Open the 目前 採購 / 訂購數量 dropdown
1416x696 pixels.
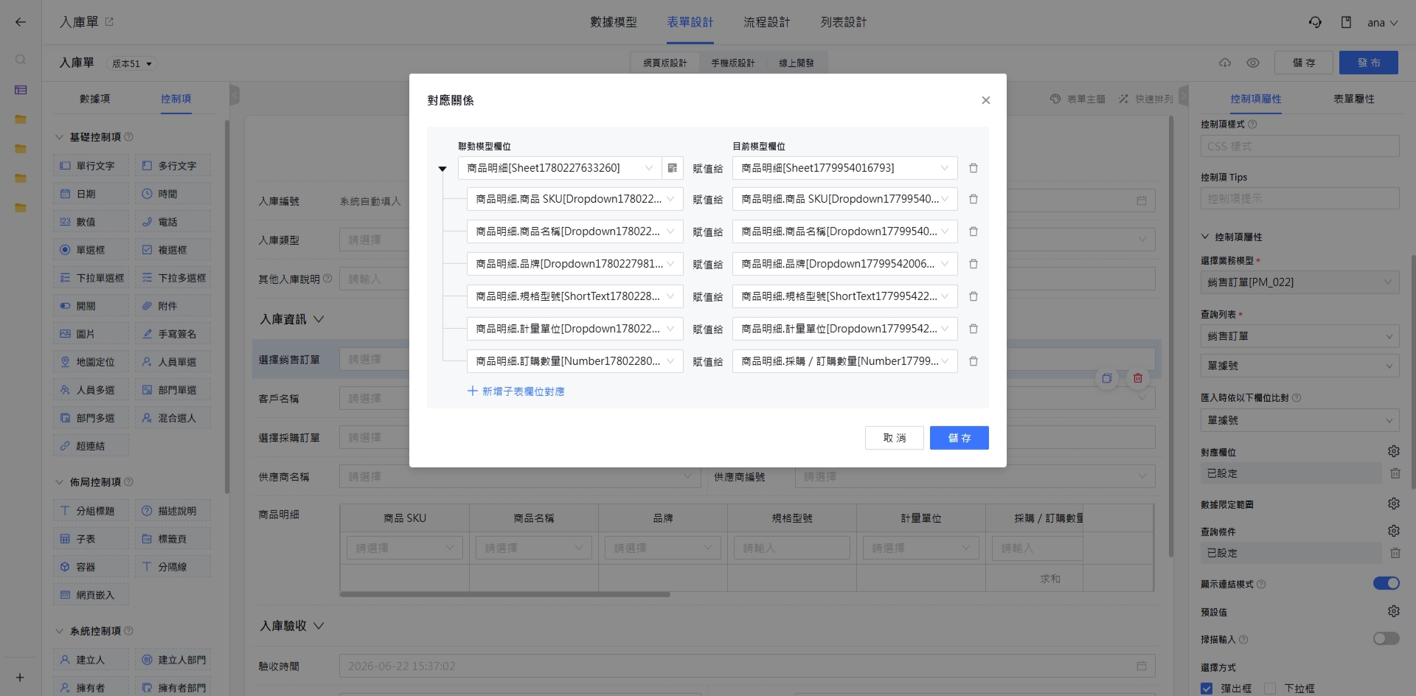[844, 361]
